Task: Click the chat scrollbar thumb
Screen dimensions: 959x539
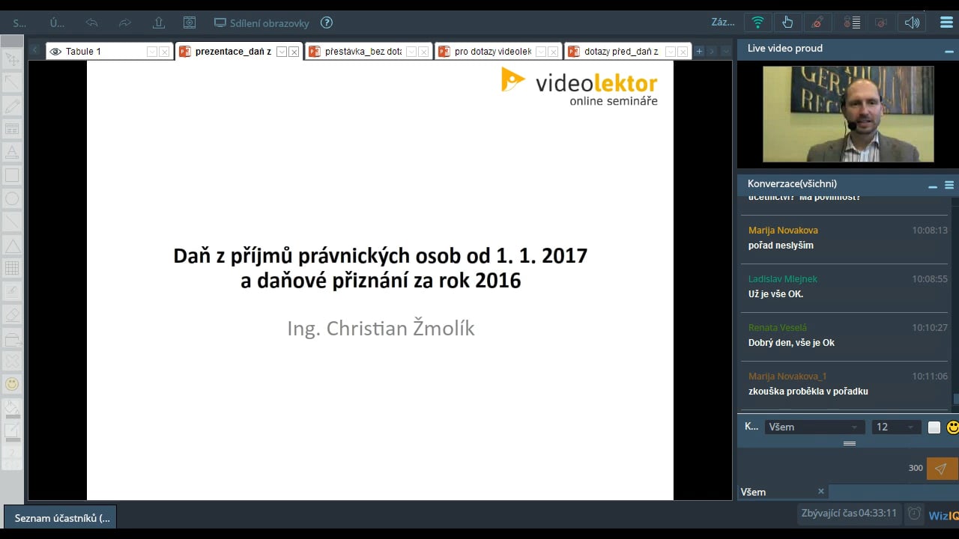Action: pos(955,399)
